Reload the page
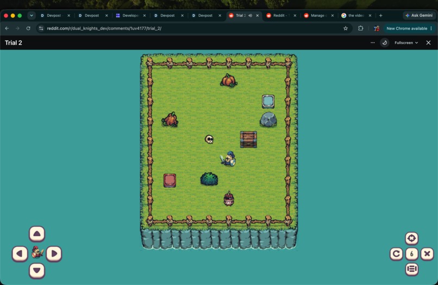Viewport: 438px width, 285px height. tap(28, 28)
